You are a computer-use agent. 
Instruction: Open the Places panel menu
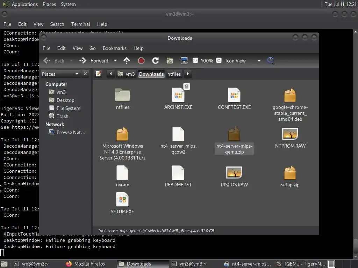coord(49,4)
